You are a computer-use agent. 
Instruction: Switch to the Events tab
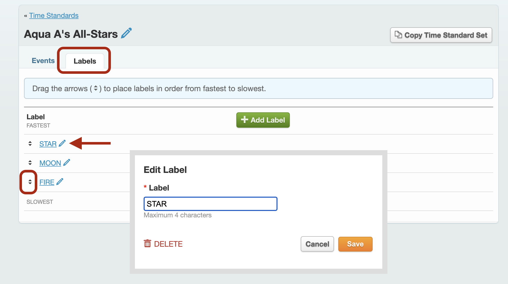click(43, 61)
